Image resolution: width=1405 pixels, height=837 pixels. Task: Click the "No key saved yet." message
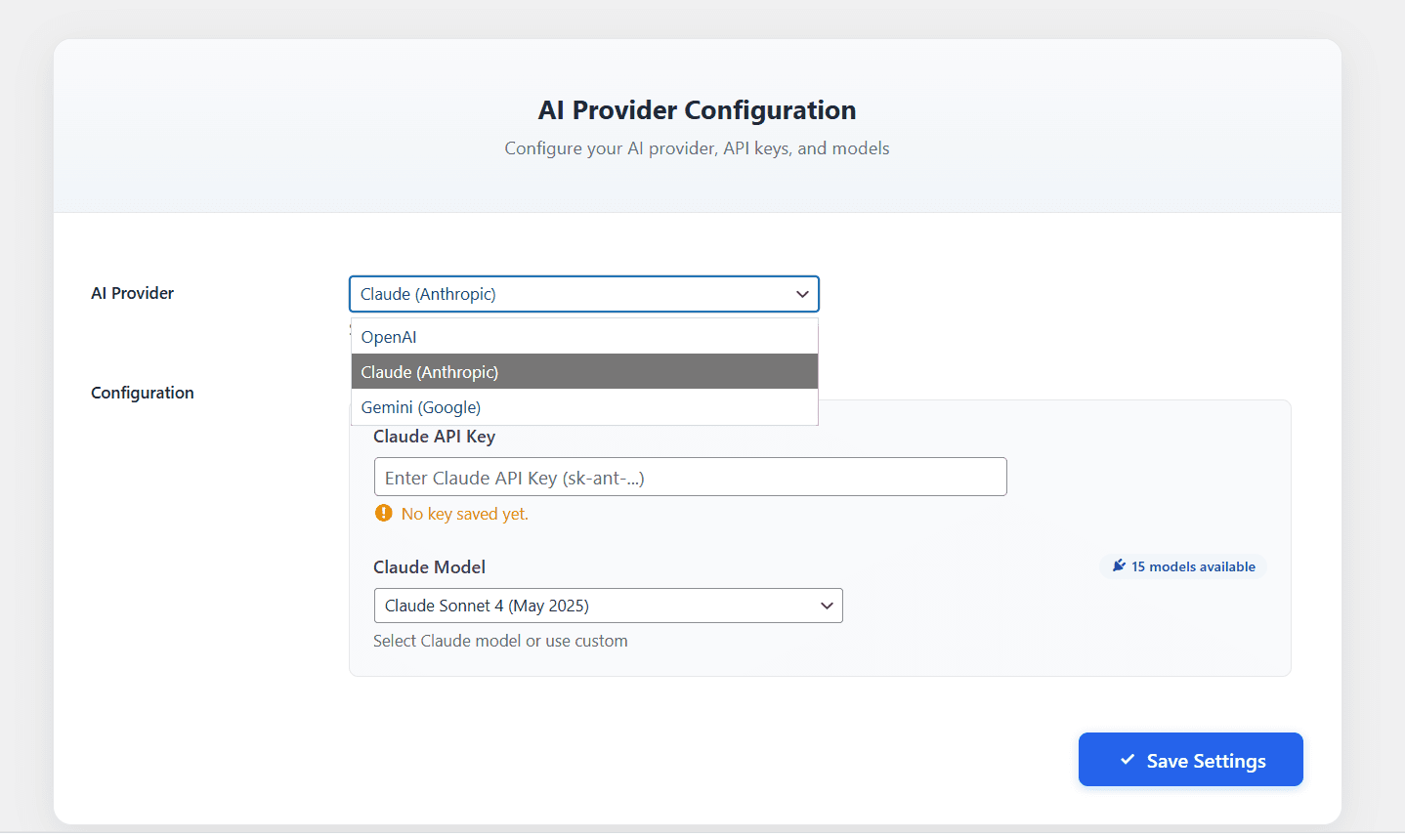[464, 514]
